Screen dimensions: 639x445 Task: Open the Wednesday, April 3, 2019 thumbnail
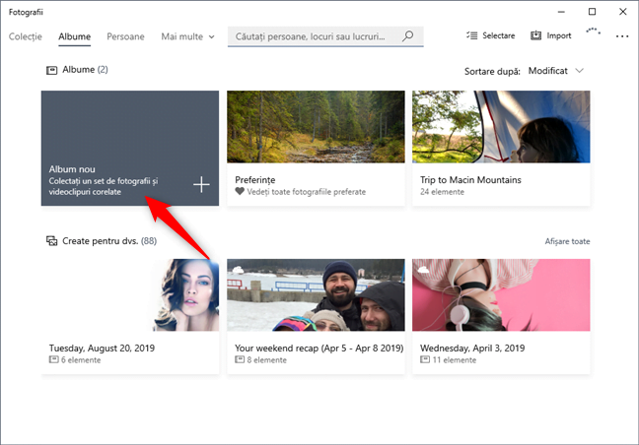501,295
